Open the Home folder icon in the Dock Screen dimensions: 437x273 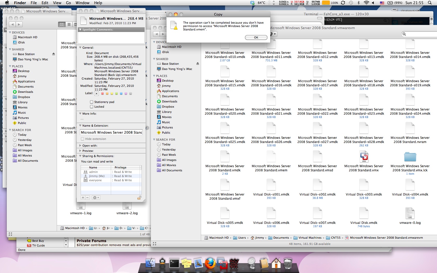(x=276, y=263)
